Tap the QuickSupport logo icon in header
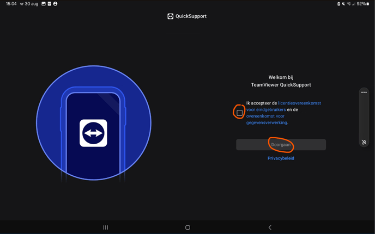Screen dimensions: 375x234 pos(170,16)
